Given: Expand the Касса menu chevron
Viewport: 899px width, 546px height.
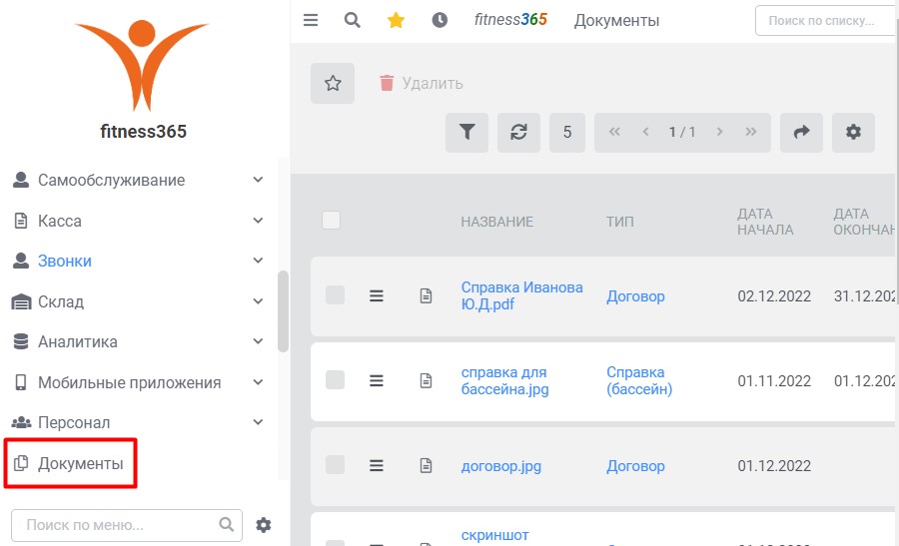Looking at the screenshot, I should (258, 221).
